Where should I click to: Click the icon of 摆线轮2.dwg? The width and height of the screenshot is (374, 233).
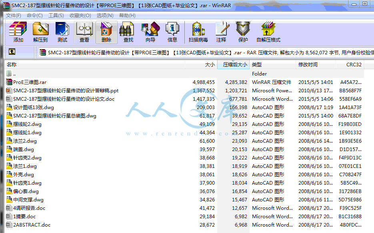click(x=9, y=124)
